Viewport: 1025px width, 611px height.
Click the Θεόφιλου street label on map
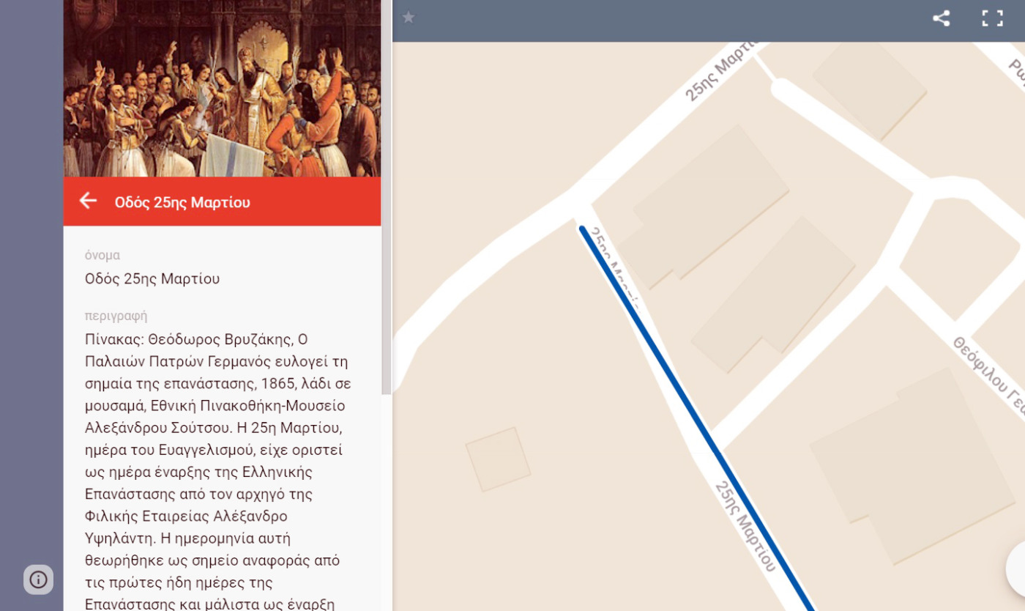[988, 377]
